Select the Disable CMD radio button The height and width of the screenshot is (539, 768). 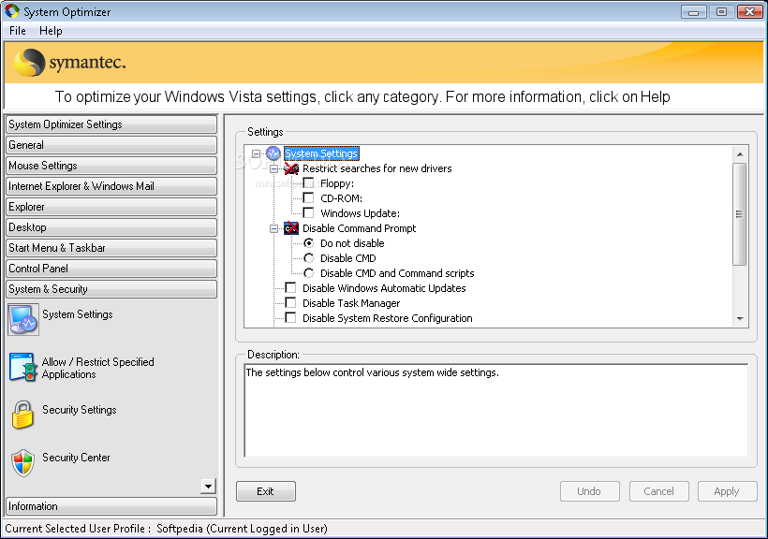pos(308,258)
